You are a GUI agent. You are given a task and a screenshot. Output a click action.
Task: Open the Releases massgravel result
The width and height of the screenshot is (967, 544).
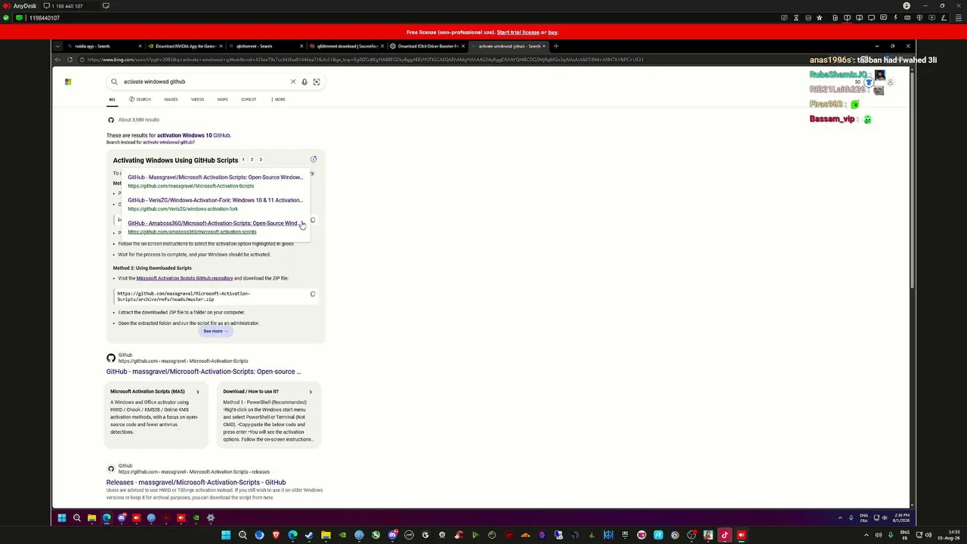click(196, 482)
